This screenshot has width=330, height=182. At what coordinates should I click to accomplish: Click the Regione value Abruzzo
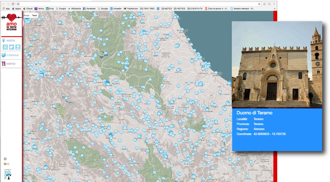point(259,129)
